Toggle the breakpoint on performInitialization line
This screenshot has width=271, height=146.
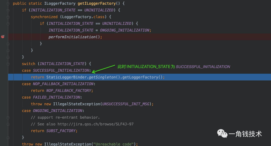click(x=3, y=36)
